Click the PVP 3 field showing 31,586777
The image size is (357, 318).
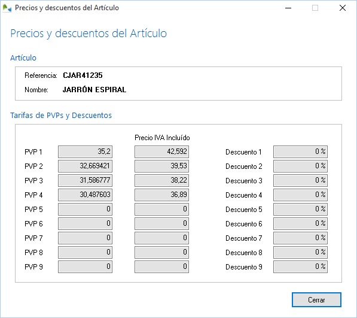pyautogui.click(x=85, y=180)
